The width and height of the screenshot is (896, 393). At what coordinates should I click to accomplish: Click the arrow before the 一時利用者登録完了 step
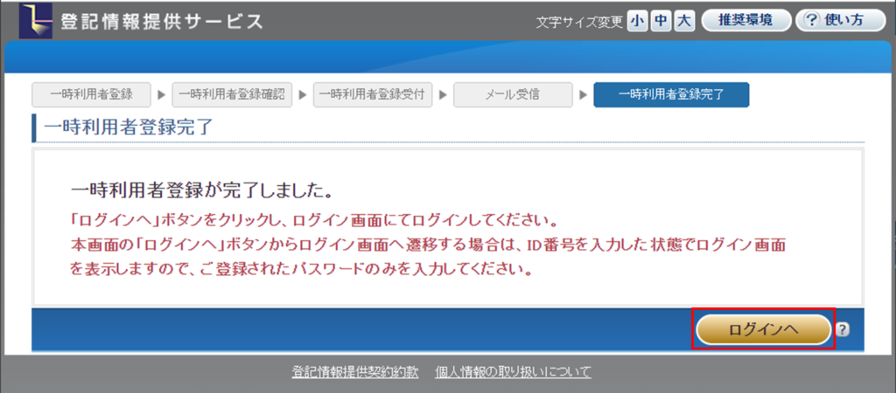tap(583, 95)
